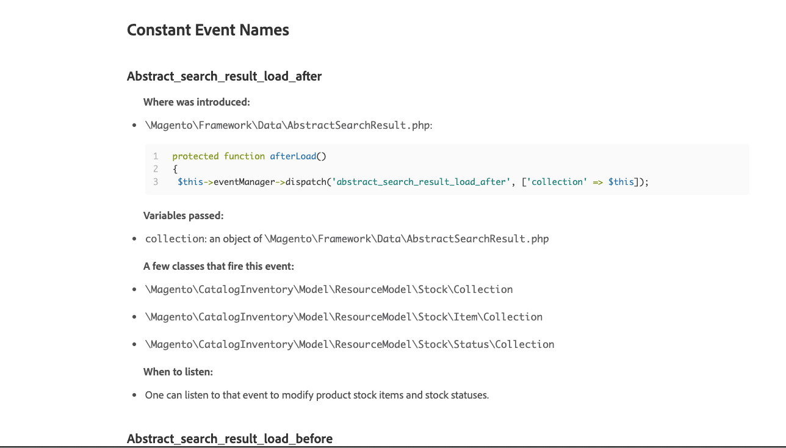This screenshot has width=786, height=448.
Task: Click the 'protected function' keywords in code
Action: pos(218,156)
